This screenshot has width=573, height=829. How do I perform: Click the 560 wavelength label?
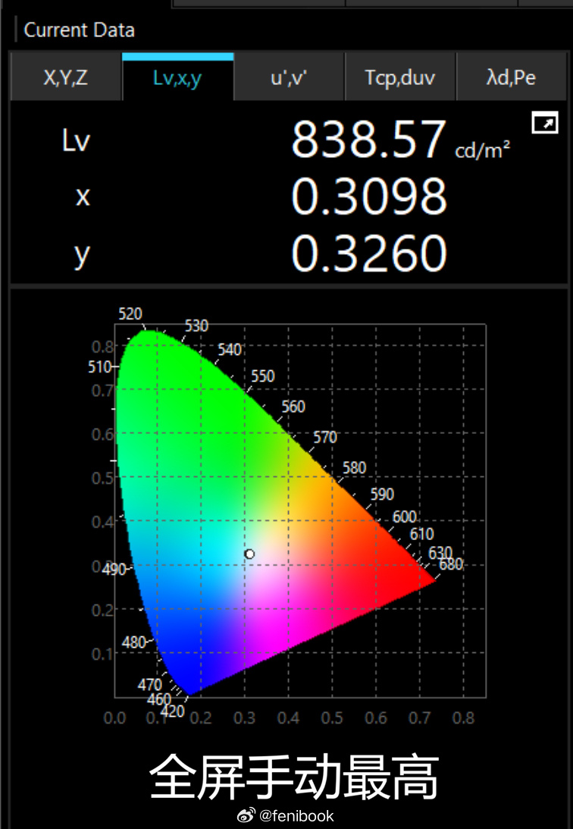293,407
